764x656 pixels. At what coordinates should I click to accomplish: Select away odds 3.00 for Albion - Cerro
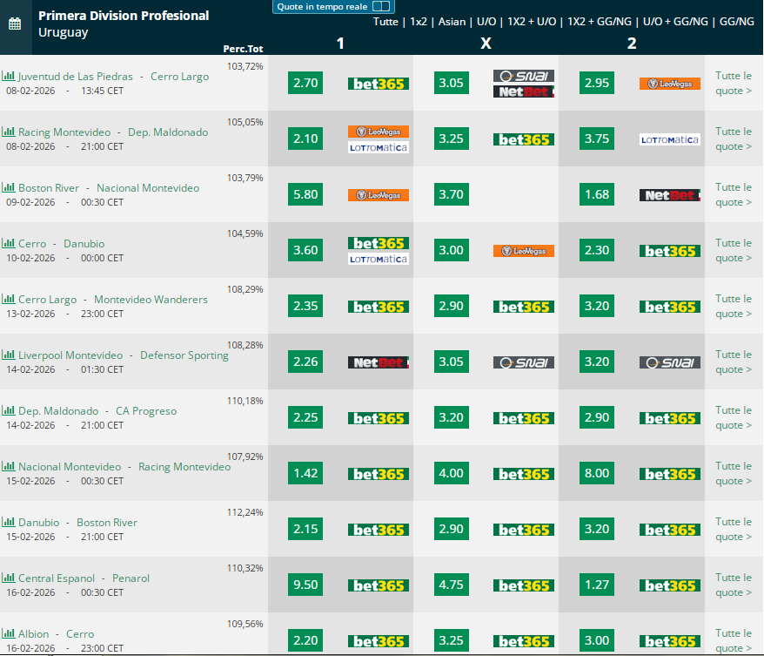(596, 640)
